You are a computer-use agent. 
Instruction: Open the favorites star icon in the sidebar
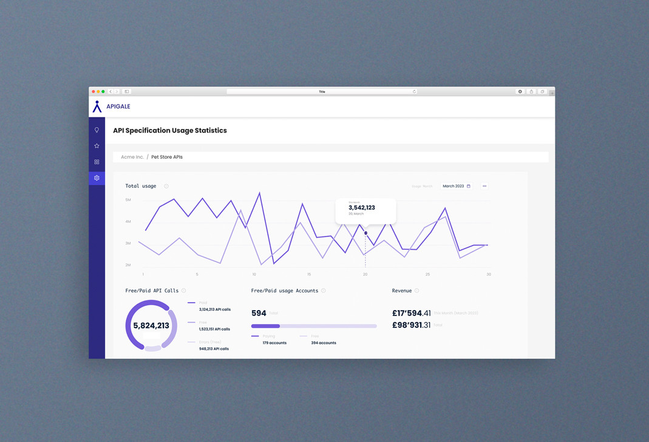coord(97,146)
